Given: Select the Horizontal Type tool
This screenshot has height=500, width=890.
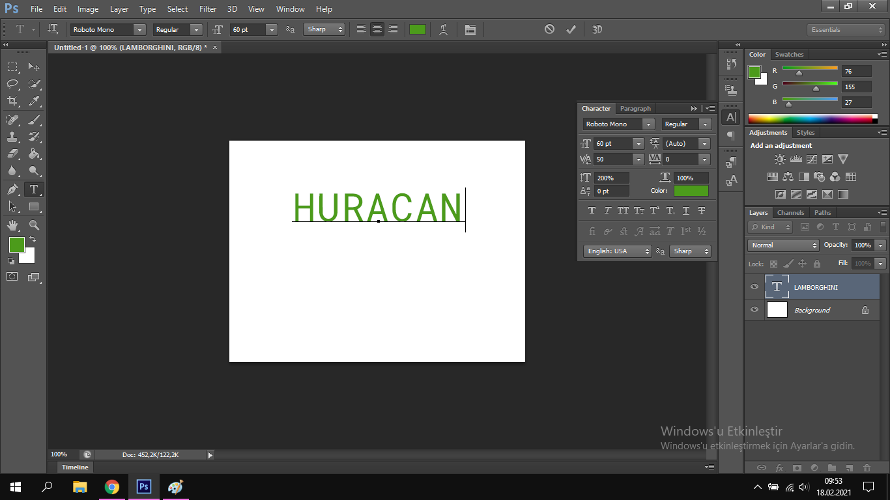Looking at the screenshot, I should click(35, 189).
